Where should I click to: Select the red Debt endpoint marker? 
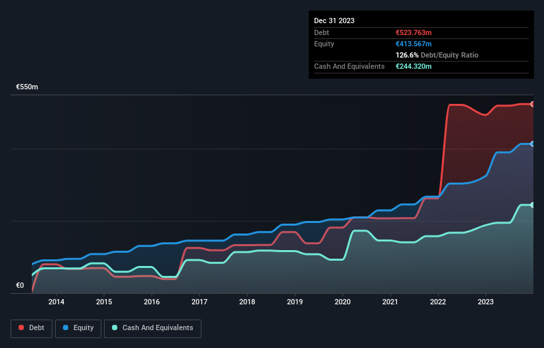point(533,105)
